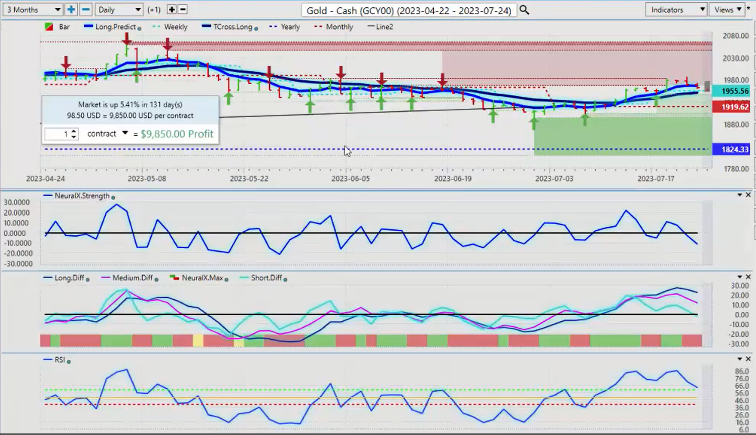Viewport: 756px width, 435px height.
Task: Open the NeuralX.Strength panel options arrow
Action: (740, 195)
